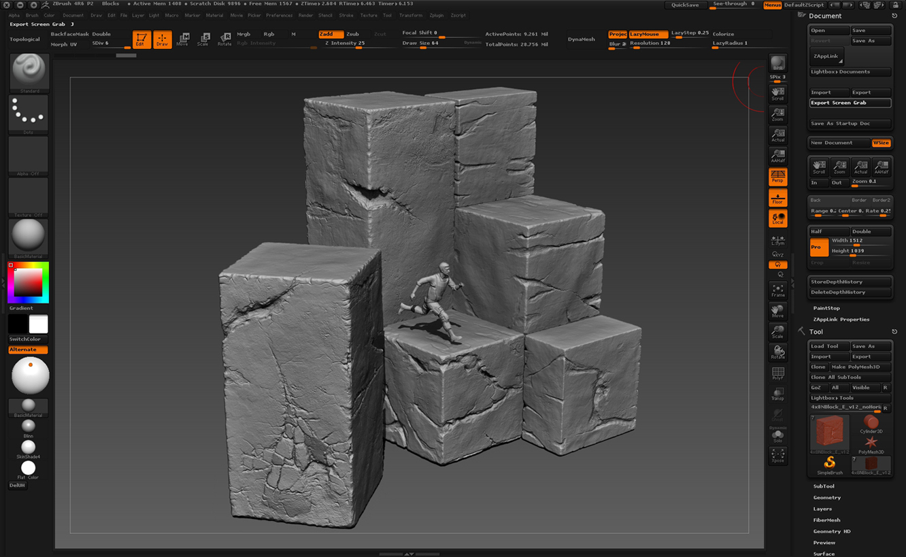Click Export Screen Grab button
The image size is (906, 557).
[850, 103]
